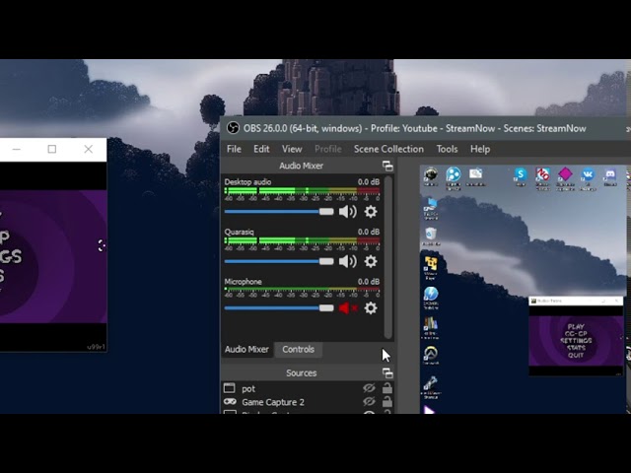The height and width of the screenshot is (473, 631).
Task: Open Desktop audio gear settings
Action: click(x=371, y=212)
